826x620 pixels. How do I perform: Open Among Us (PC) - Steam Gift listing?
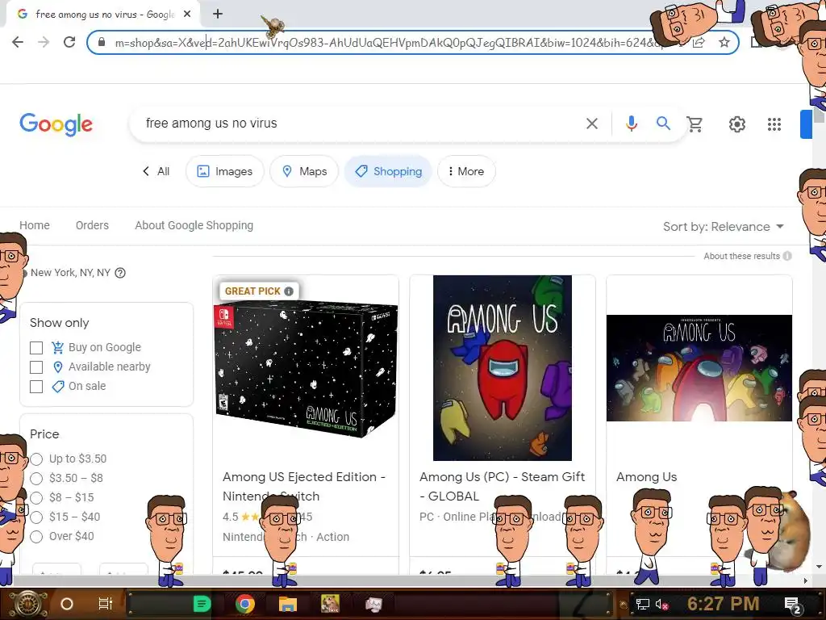coord(502,487)
